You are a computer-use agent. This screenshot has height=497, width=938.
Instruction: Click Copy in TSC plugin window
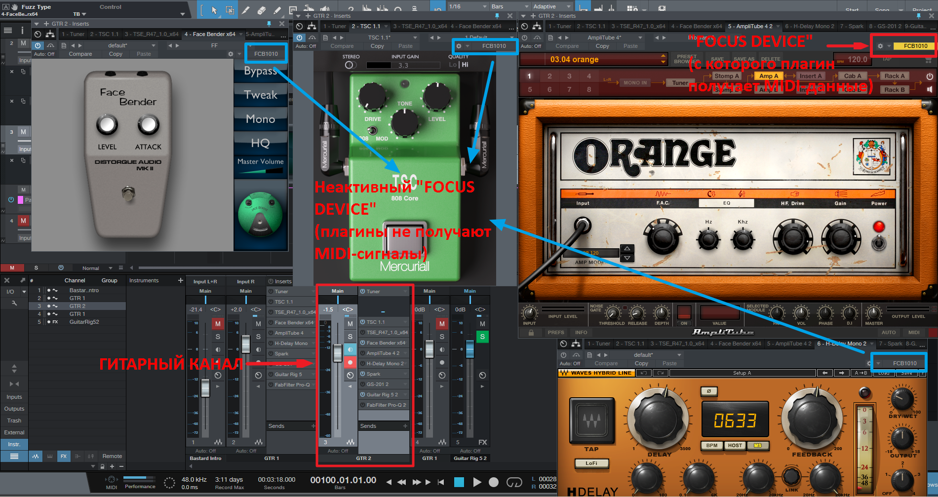click(x=377, y=46)
